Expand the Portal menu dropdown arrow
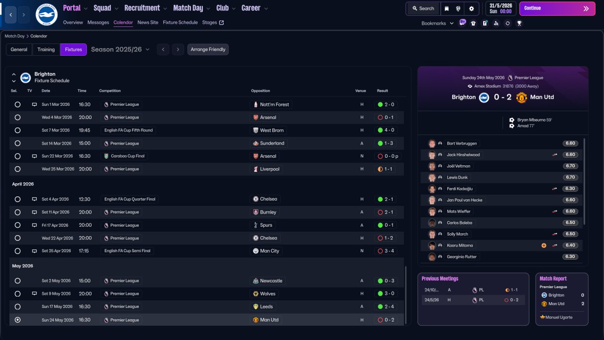Viewport: 604px width, 340px height. coord(85,8)
